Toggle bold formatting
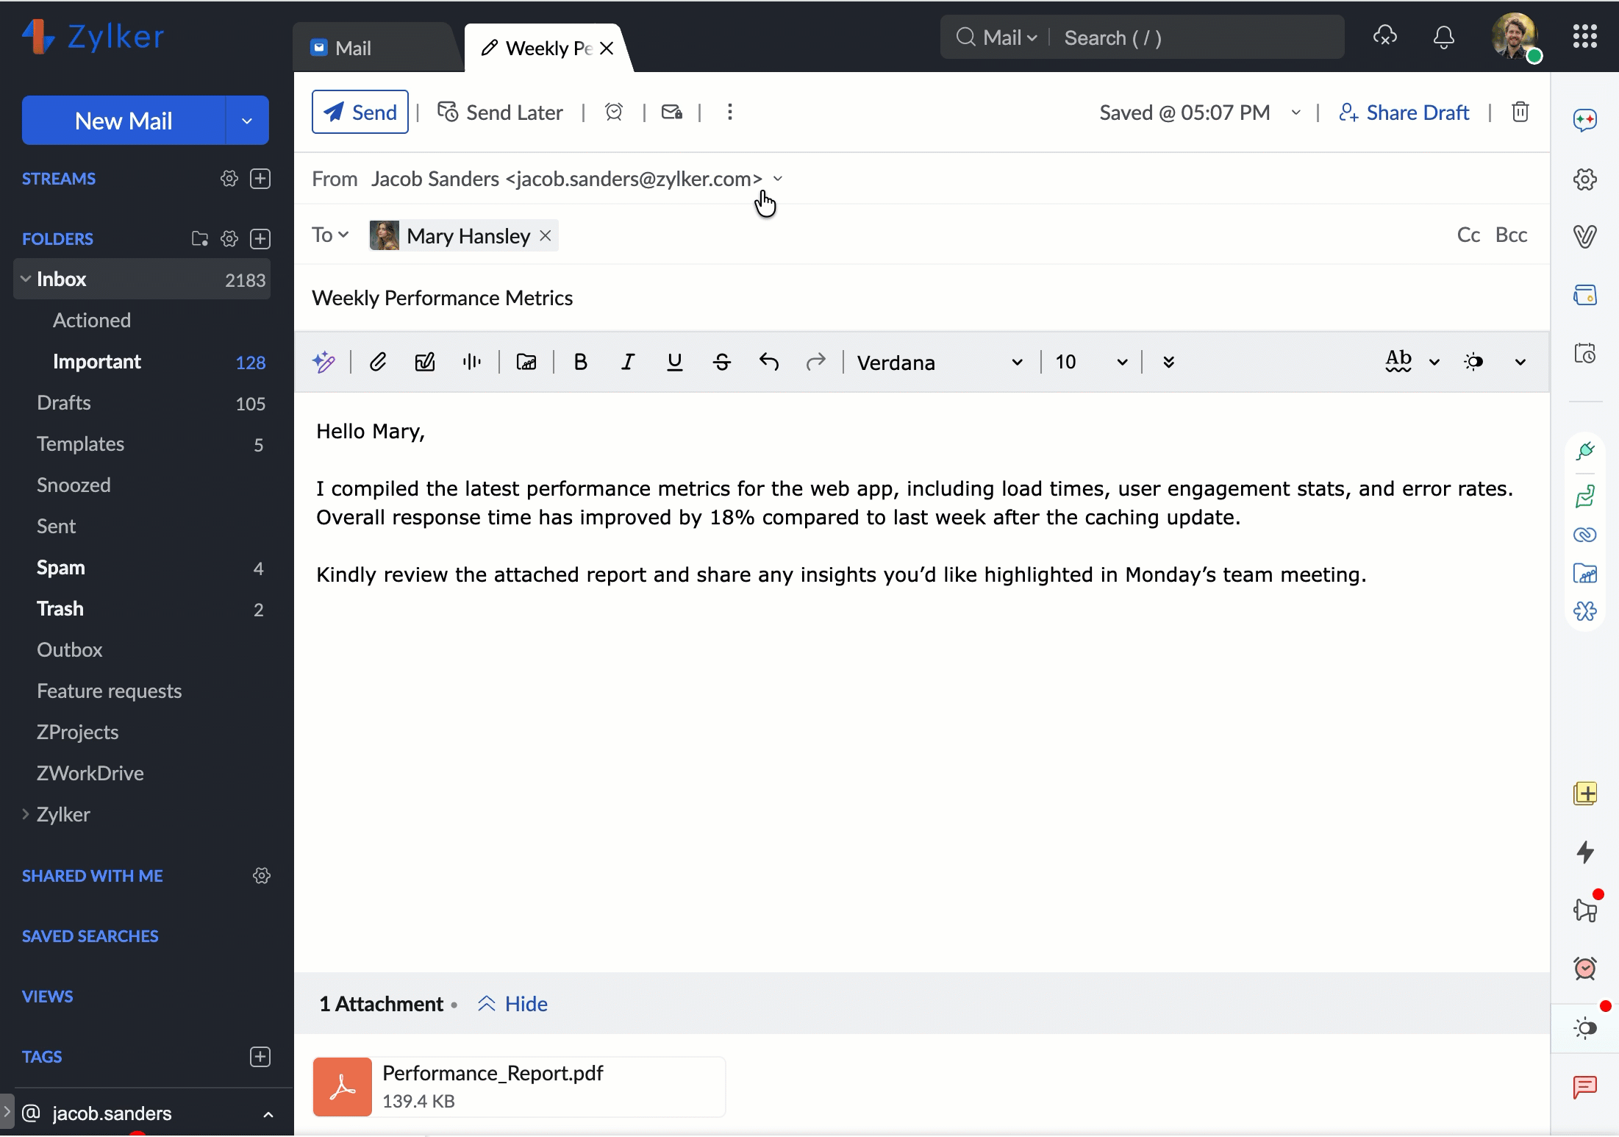1619x1137 pixels. pos(581,362)
